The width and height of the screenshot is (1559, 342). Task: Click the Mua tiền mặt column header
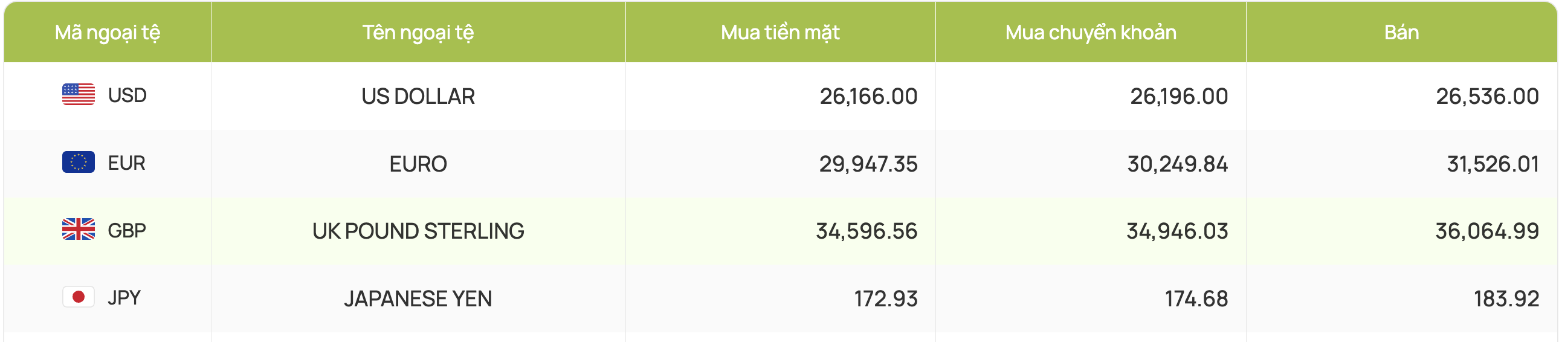click(x=781, y=32)
